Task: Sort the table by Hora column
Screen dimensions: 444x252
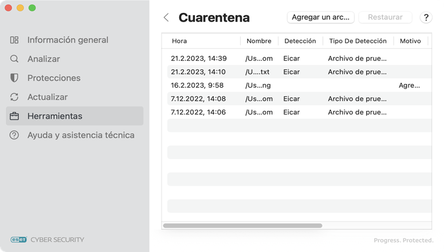Action: (x=180, y=41)
